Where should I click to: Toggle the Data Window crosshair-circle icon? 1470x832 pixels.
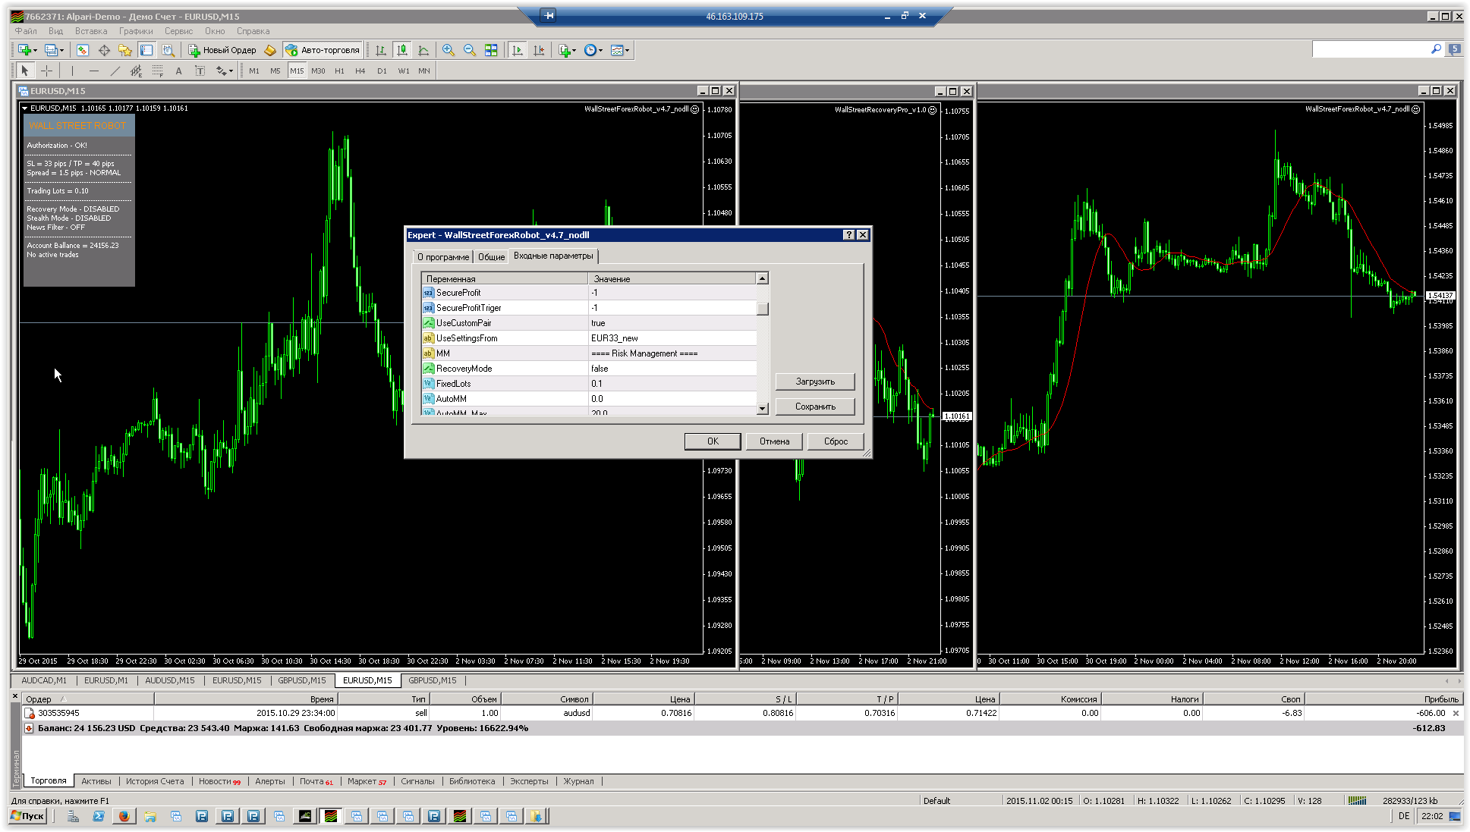pos(104,50)
